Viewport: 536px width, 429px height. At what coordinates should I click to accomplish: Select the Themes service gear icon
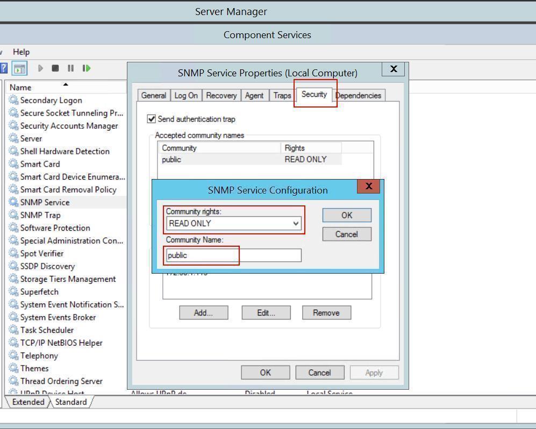click(x=13, y=368)
